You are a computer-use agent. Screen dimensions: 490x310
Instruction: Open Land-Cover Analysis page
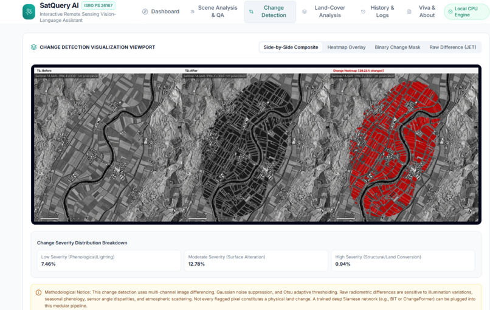pos(326,12)
